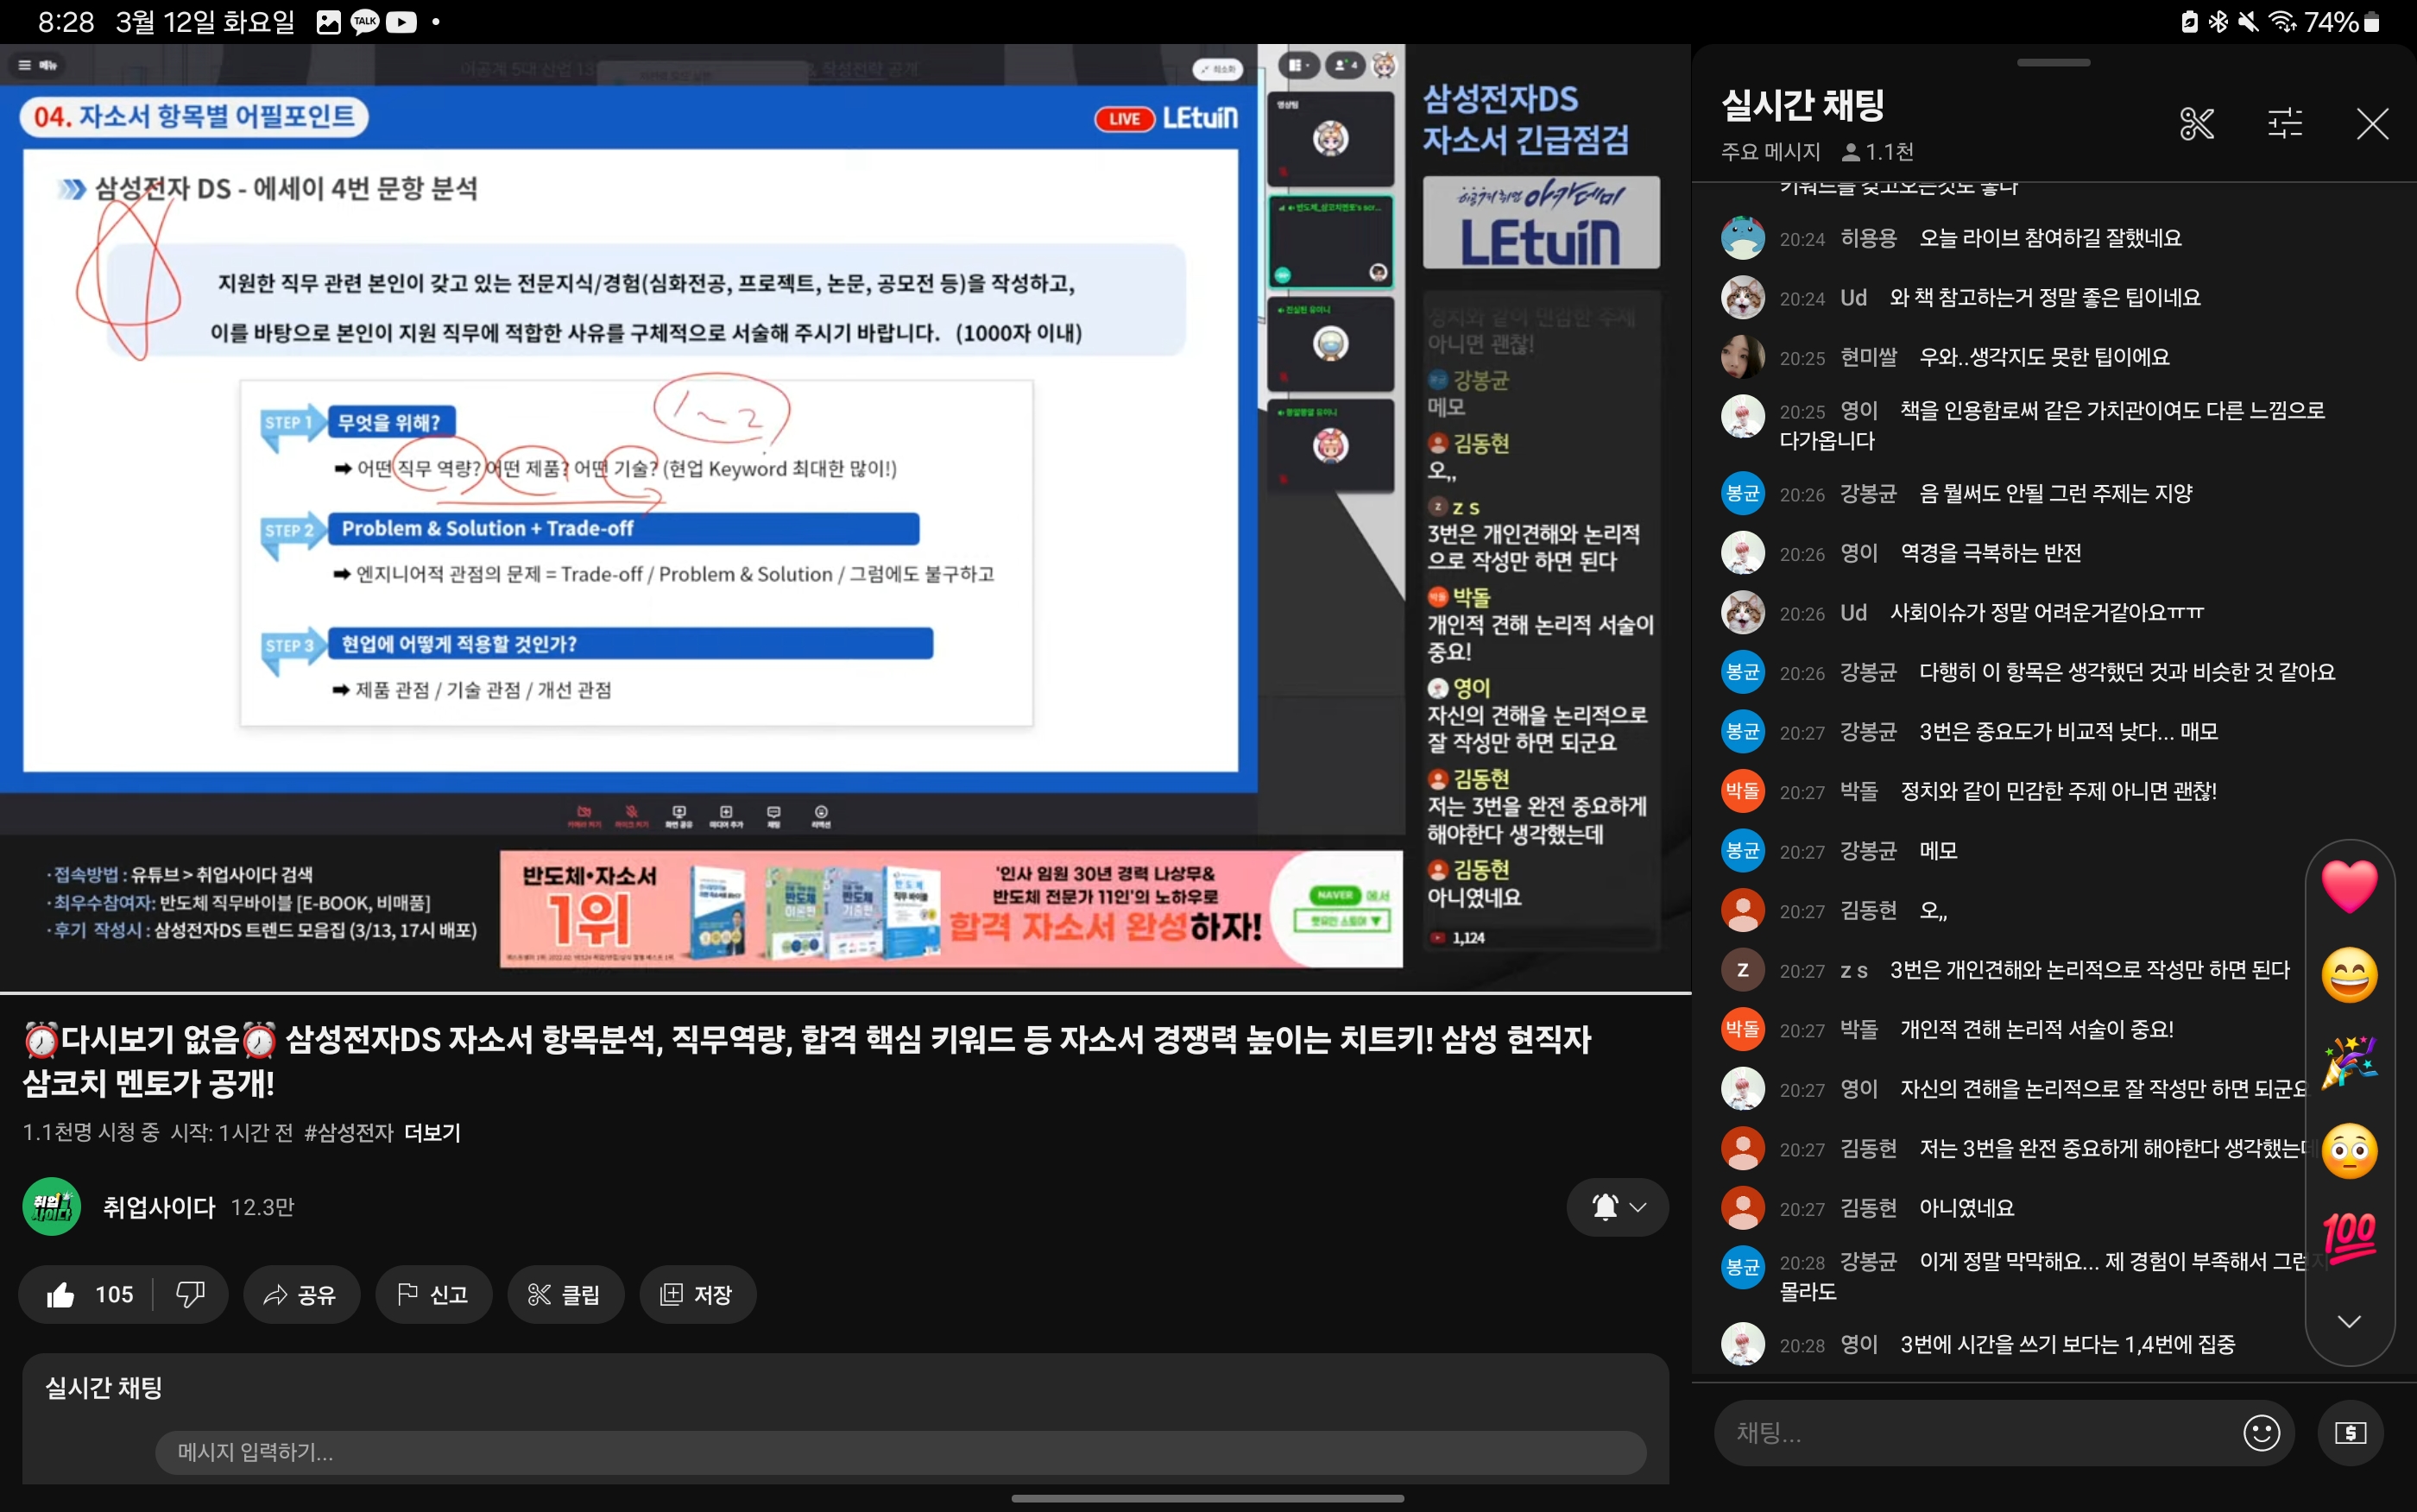
Task: Open the notification bell dropdown
Action: pos(1617,1207)
